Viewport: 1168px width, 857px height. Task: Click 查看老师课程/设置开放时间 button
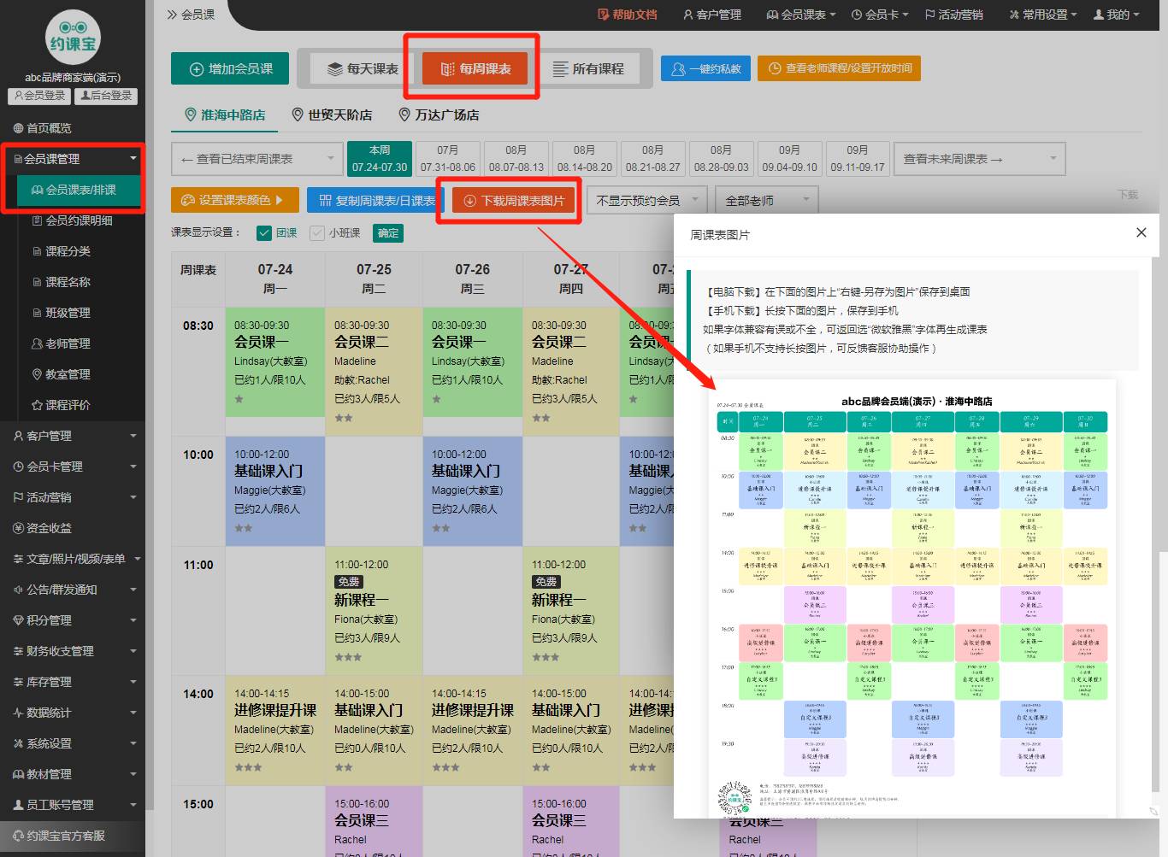point(839,68)
